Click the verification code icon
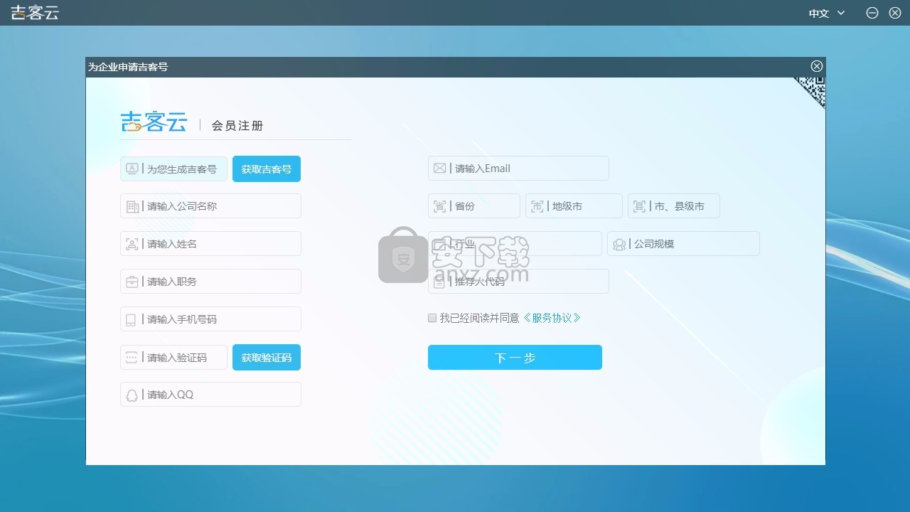 point(132,358)
